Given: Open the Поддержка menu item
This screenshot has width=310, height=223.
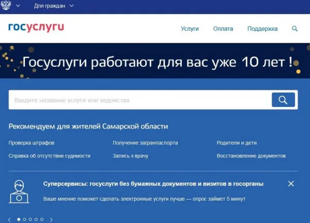Looking at the screenshot, I should click(x=262, y=29).
